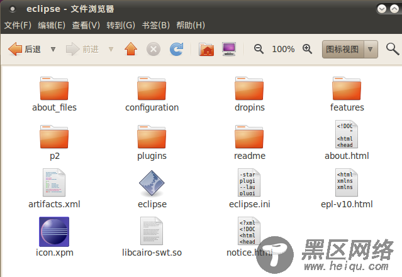Click the 前进 text label

[x=91, y=49]
